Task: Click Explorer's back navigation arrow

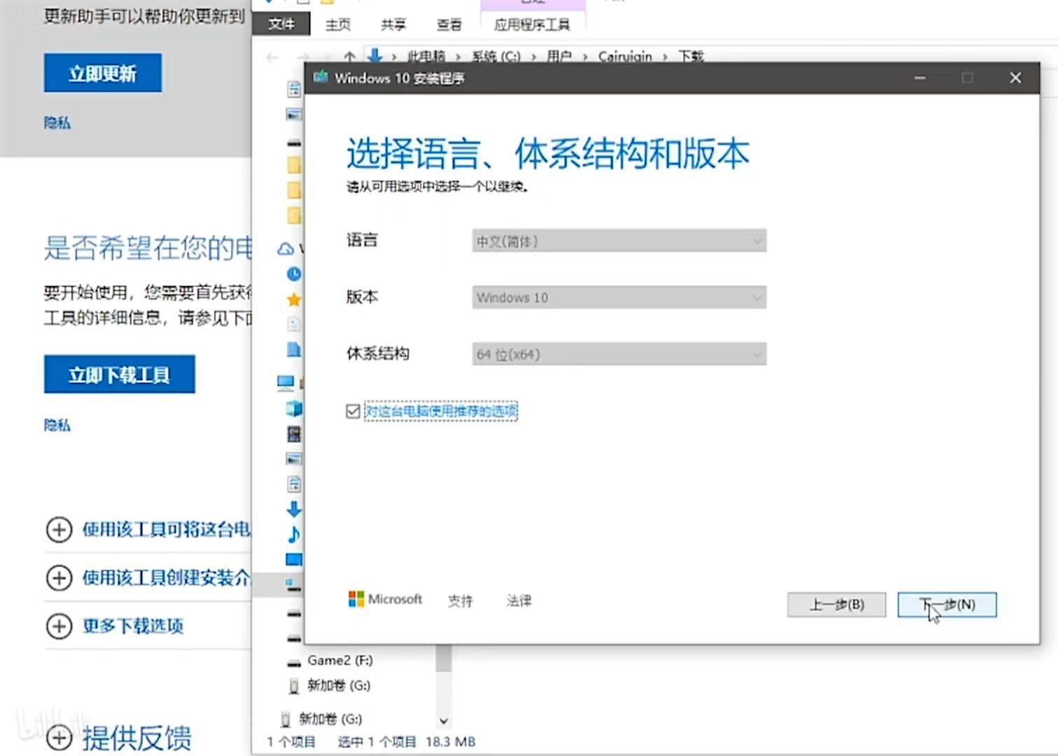Action: coord(272,57)
